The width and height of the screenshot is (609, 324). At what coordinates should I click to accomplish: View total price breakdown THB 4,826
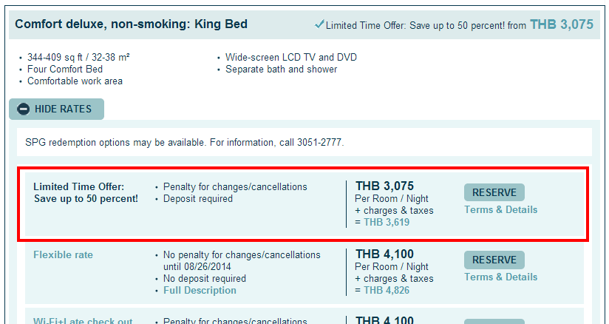coord(387,290)
